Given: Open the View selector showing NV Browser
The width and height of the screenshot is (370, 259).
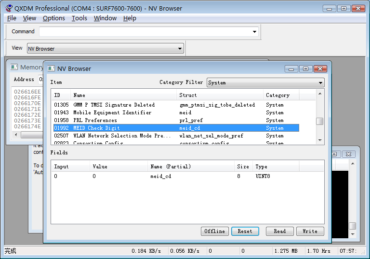Looking at the screenshot, I should tap(105, 48).
